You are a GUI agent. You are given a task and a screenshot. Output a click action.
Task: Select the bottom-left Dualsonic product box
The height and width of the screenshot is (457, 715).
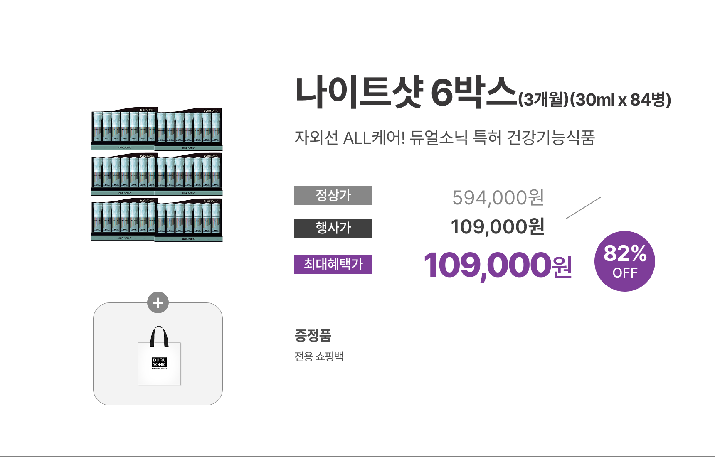[x=124, y=220]
